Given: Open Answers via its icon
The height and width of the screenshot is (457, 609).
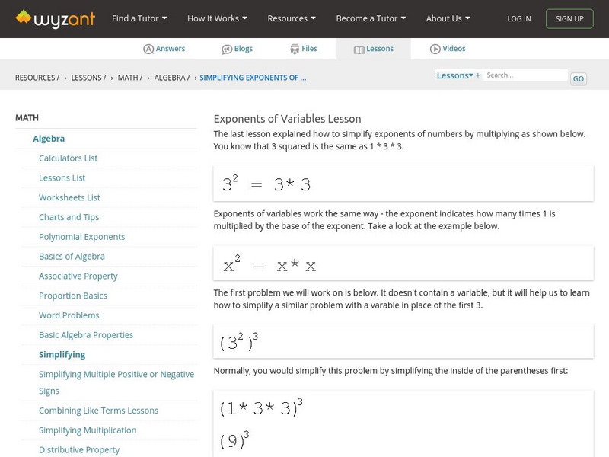Looking at the screenshot, I should [148, 49].
